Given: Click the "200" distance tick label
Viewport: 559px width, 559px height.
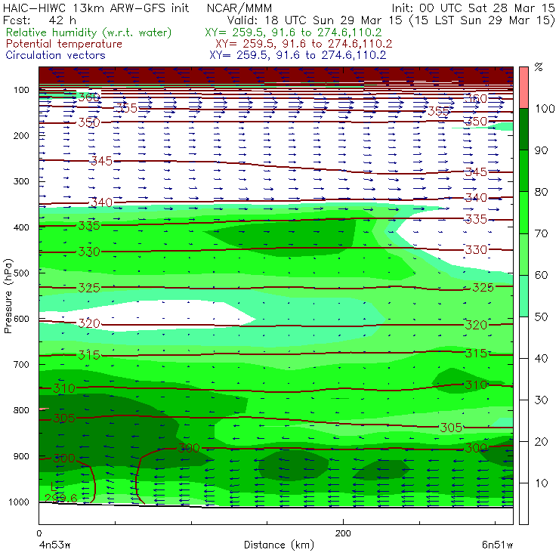Looking at the screenshot, I should click(x=343, y=533).
